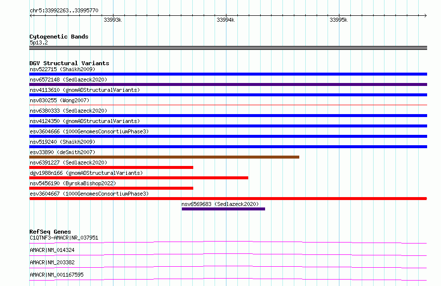Open nsv4124350 (gnomADStructuralVariants) label

click(85, 121)
